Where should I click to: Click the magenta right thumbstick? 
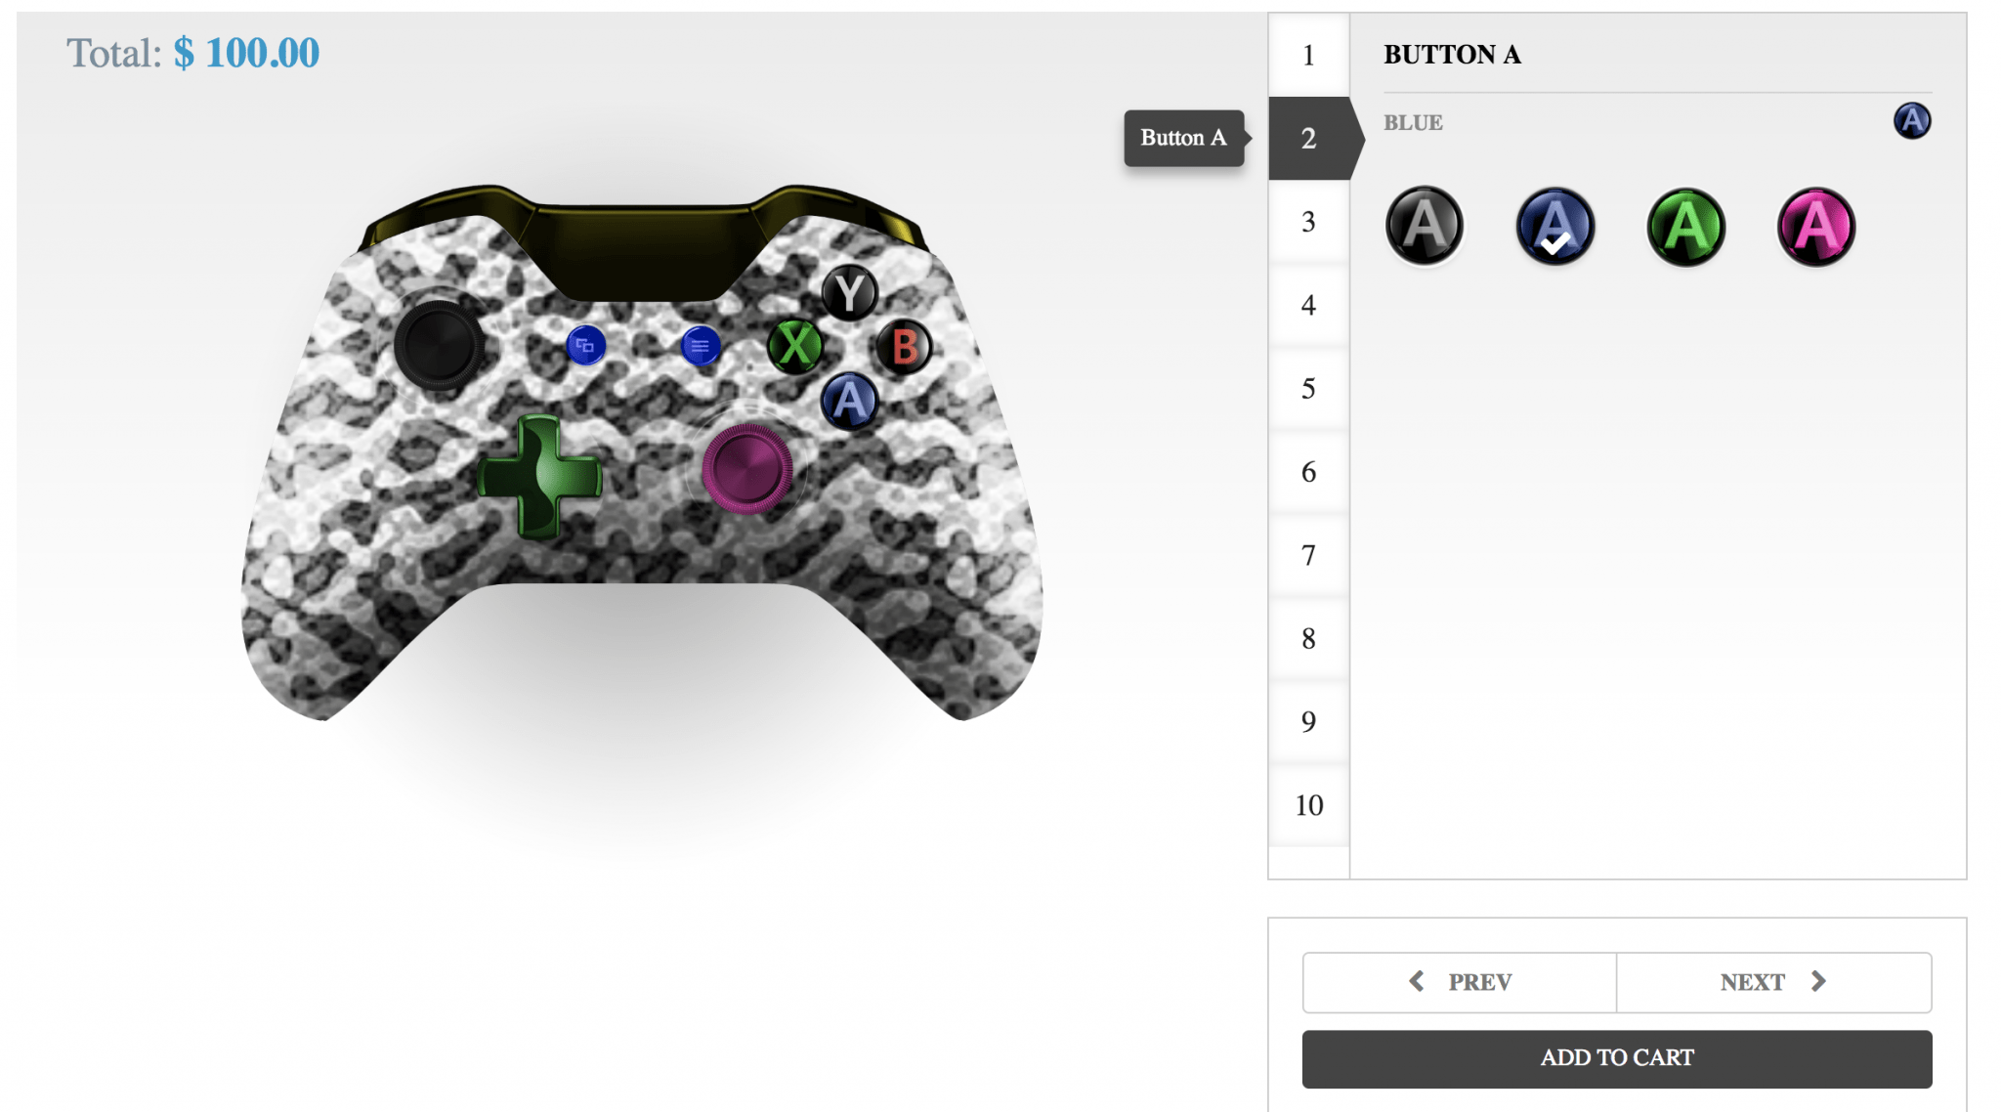[747, 469]
